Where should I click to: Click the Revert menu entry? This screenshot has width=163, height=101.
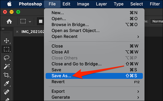click(x=58, y=82)
